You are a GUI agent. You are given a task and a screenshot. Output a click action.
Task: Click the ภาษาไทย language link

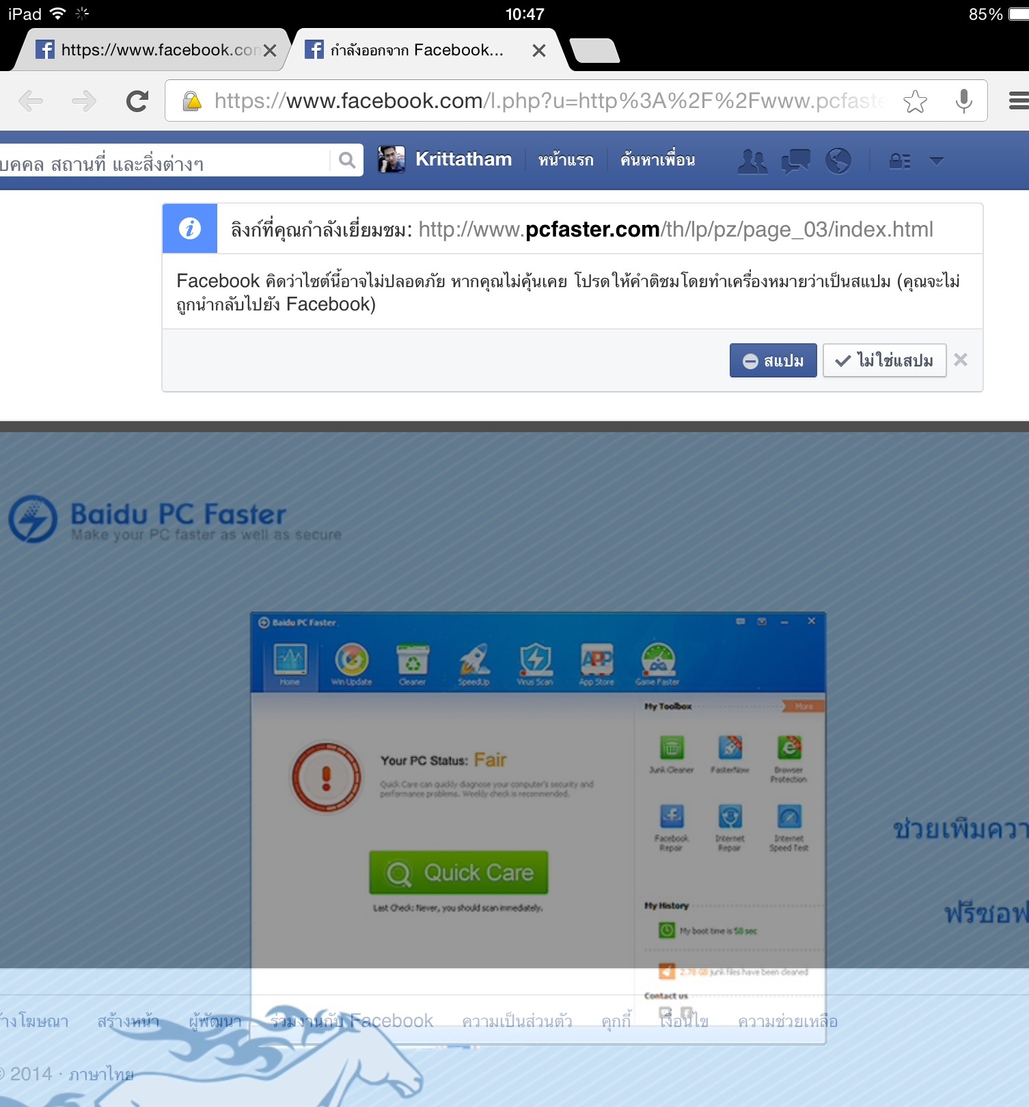101,1074
